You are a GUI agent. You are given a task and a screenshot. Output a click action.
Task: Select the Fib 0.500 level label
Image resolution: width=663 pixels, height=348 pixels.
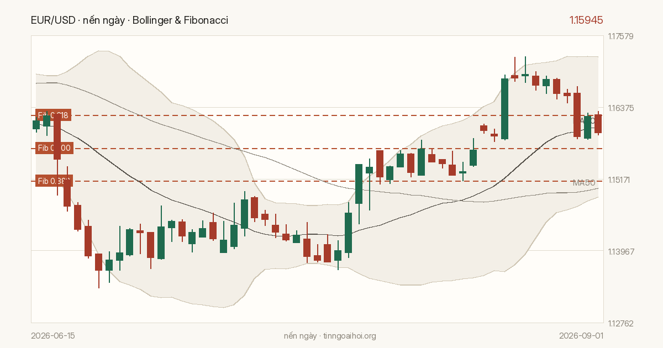pyautogui.click(x=54, y=148)
